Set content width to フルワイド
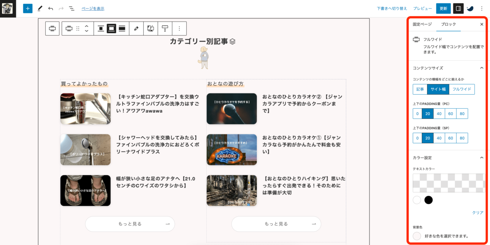 pyautogui.click(x=462, y=89)
